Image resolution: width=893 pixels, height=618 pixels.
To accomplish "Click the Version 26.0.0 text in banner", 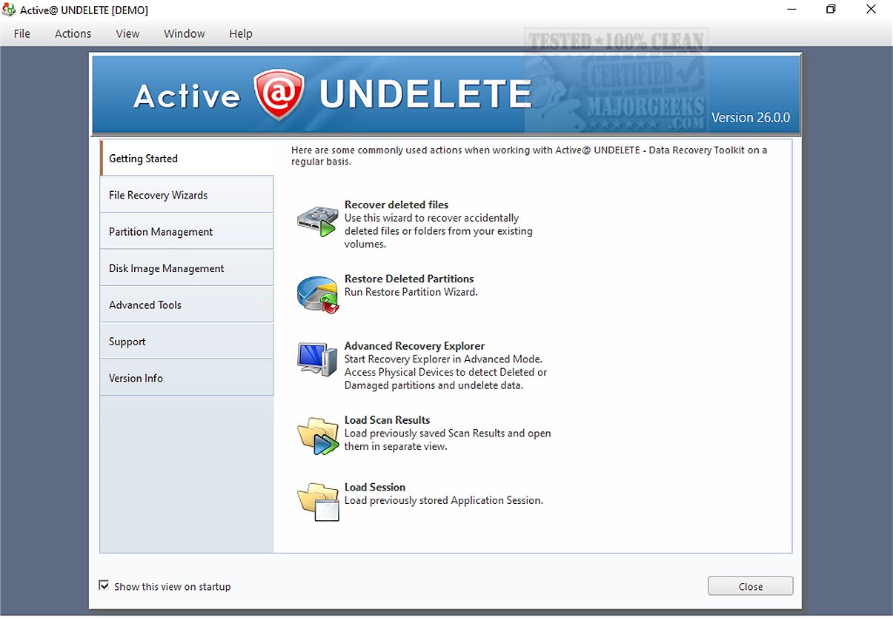I will 751,118.
